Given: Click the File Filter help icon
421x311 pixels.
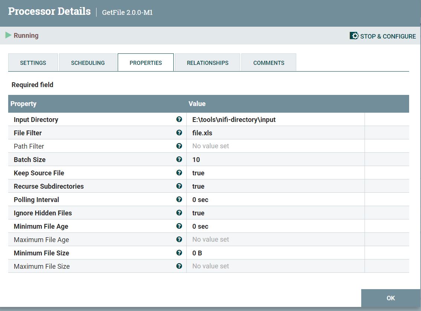Looking at the screenshot, I should [x=179, y=133].
